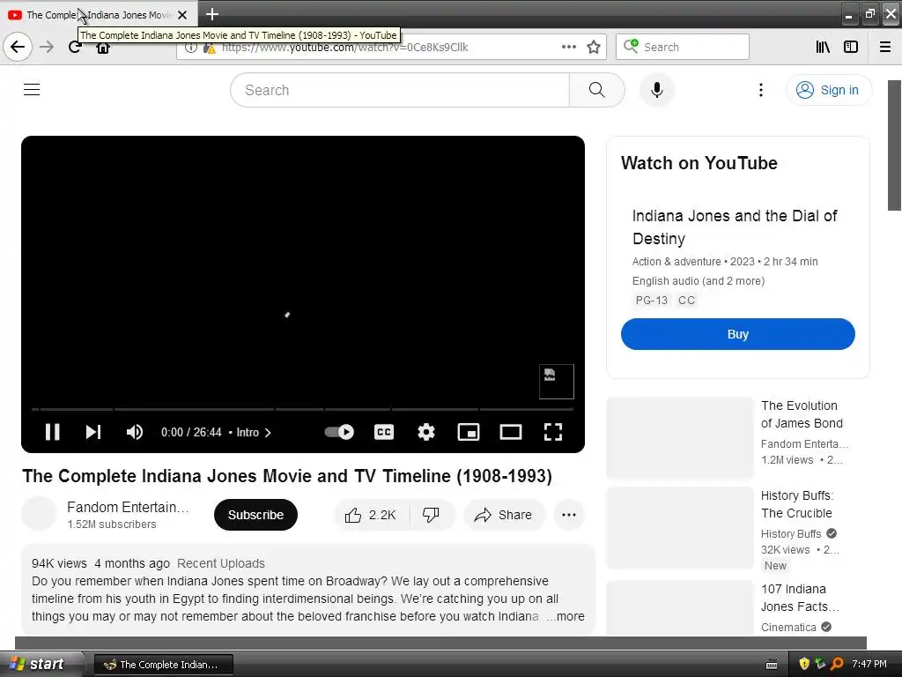Expand the Intro chapter list
Image resolution: width=902 pixels, height=677 pixels.
(254, 432)
